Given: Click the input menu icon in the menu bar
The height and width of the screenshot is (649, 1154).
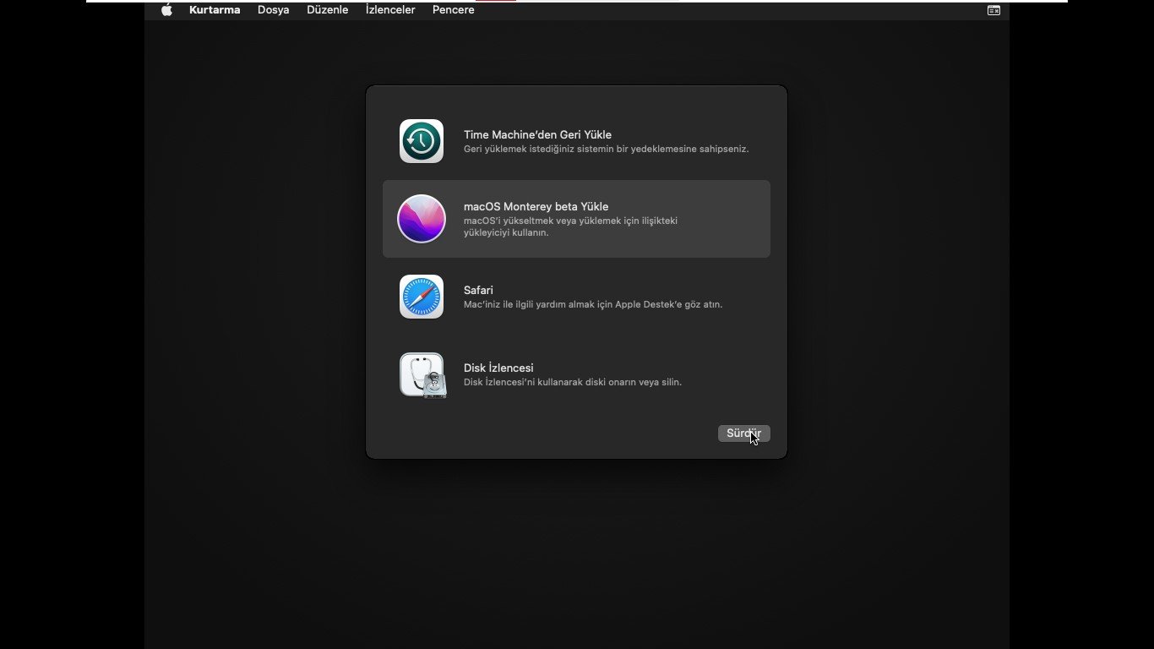Looking at the screenshot, I should click(x=993, y=10).
